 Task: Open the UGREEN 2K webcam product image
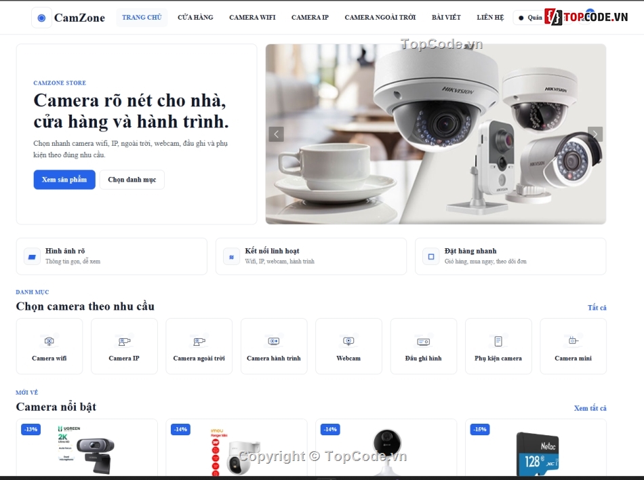87,450
